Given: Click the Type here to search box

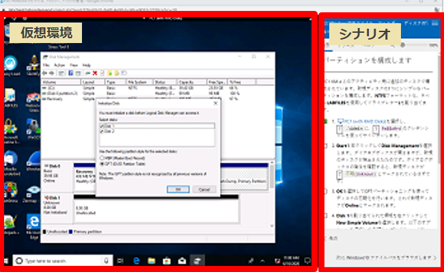Looking at the screenshot, I should coord(63,260).
